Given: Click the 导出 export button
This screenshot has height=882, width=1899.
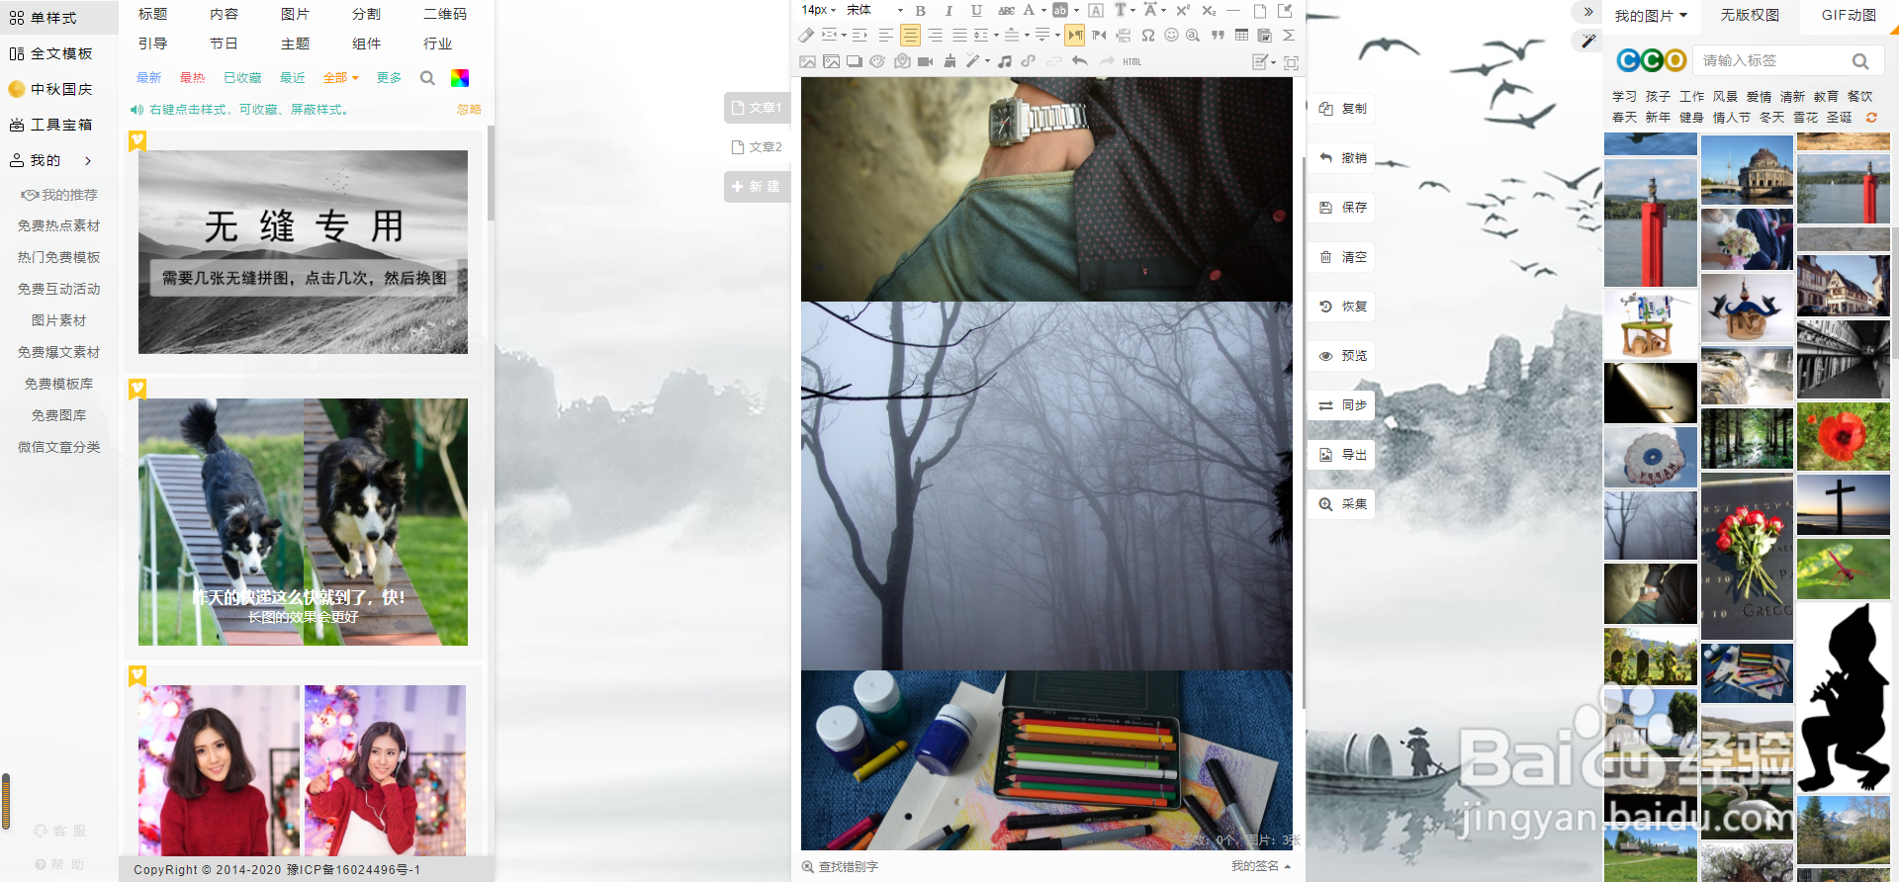Looking at the screenshot, I should (x=1343, y=455).
